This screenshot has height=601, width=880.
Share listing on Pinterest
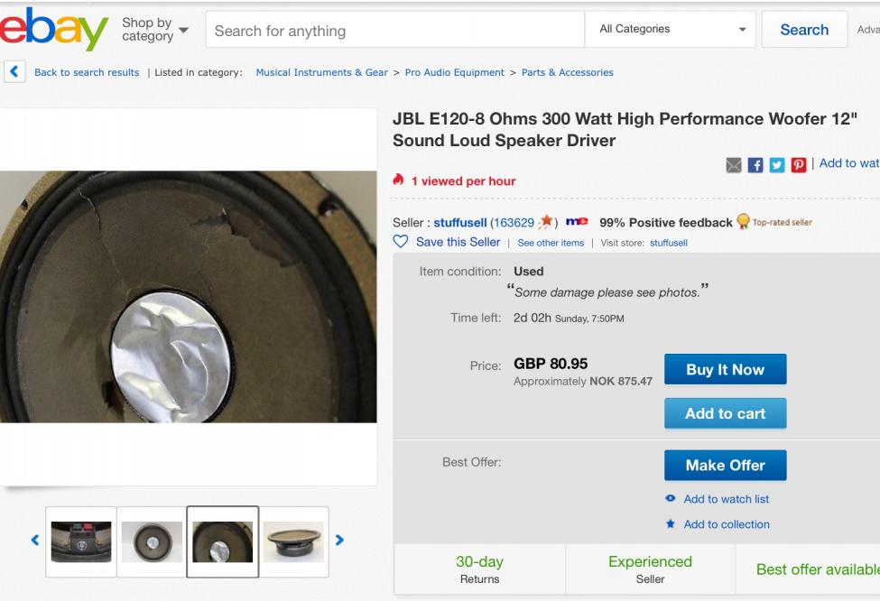(x=798, y=165)
